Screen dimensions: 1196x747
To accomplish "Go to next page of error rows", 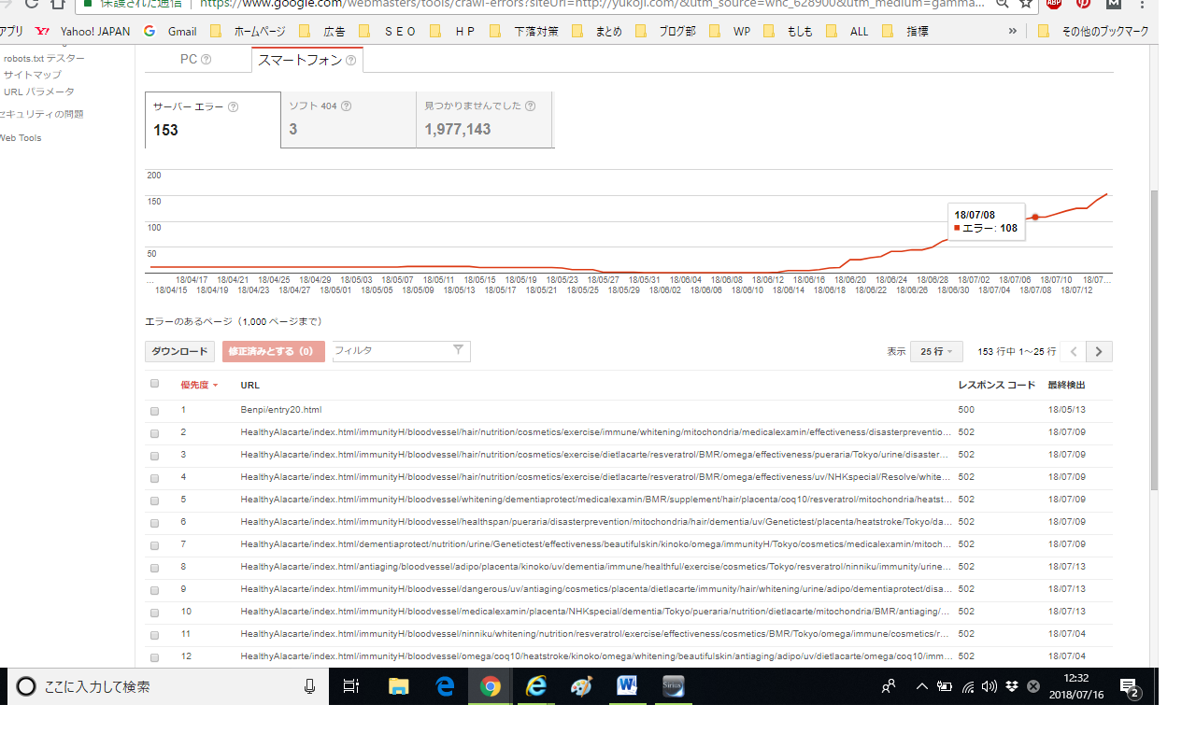I will click(1100, 352).
